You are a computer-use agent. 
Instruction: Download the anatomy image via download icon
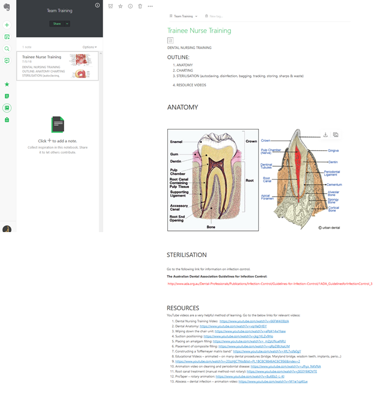pyautogui.click(x=325, y=135)
